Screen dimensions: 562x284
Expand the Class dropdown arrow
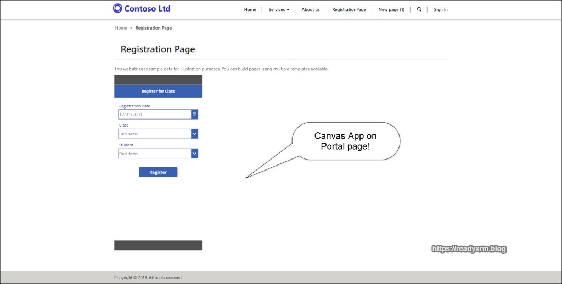click(x=194, y=134)
